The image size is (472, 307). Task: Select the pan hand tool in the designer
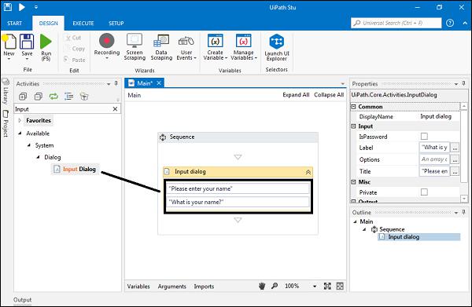tap(262, 286)
